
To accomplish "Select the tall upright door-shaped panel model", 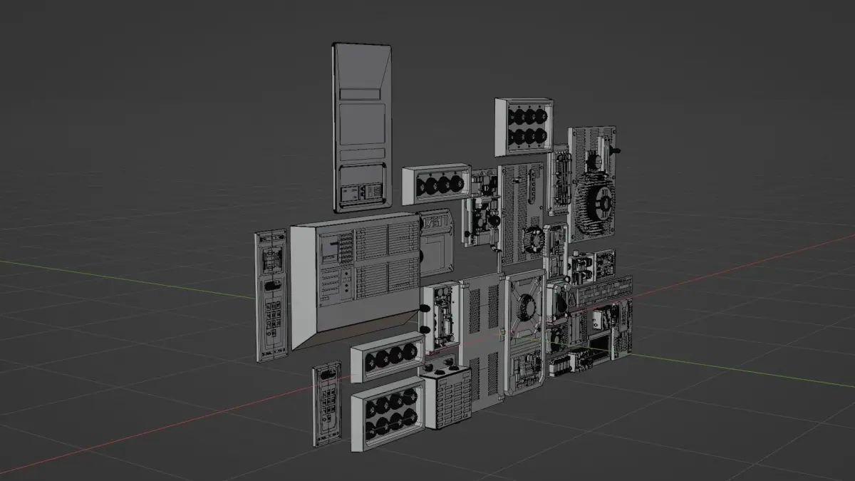I will tap(362, 127).
